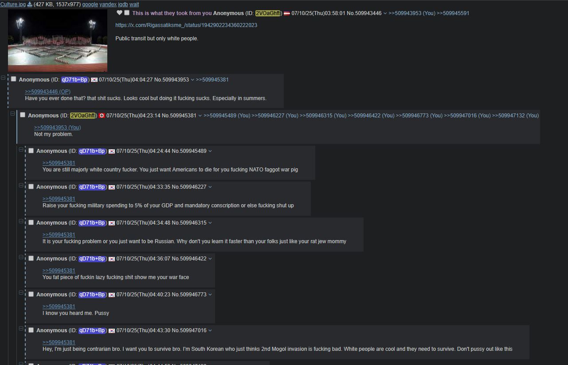The width and height of the screenshot is (568, 365).
Task: Tick the checkbox on the OP post
Action: [x=127, y=13]
